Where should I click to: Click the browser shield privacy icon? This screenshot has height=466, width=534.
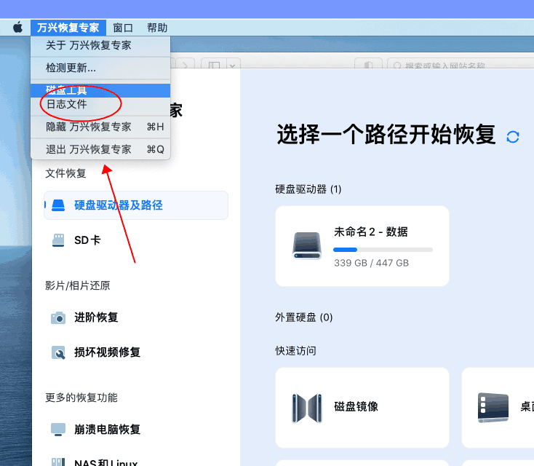(368, 65)
